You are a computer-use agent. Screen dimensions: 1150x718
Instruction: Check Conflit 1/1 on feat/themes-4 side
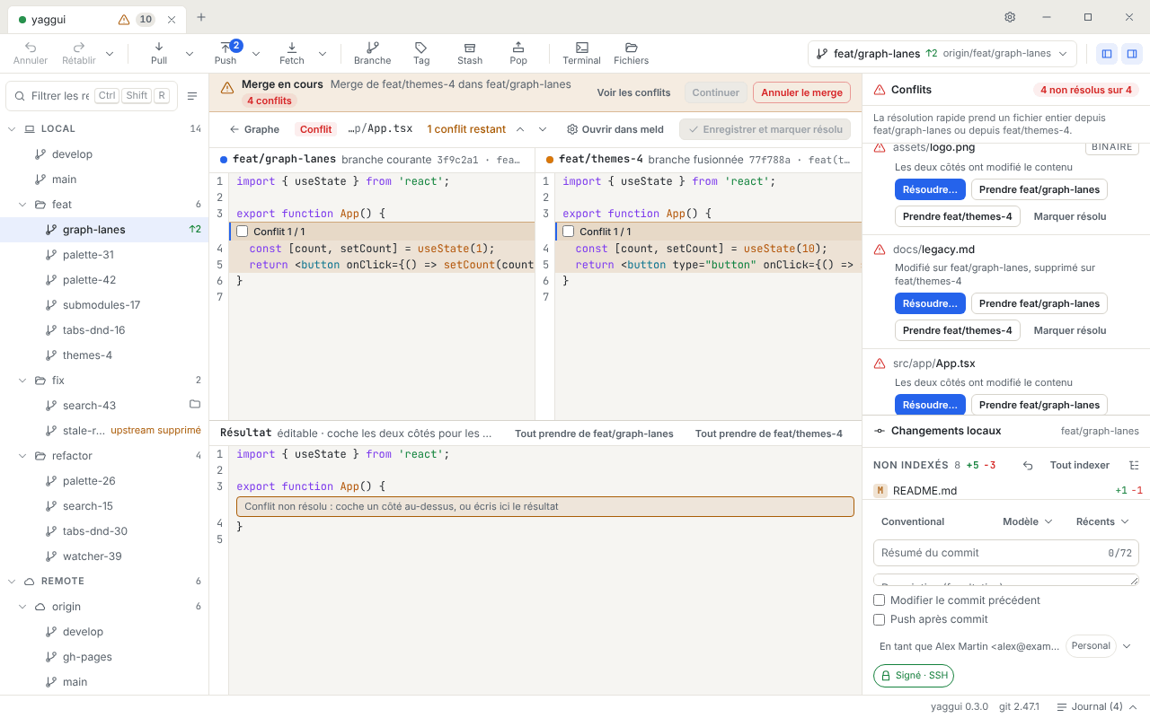pyautogui.click(x=569, y=232)
